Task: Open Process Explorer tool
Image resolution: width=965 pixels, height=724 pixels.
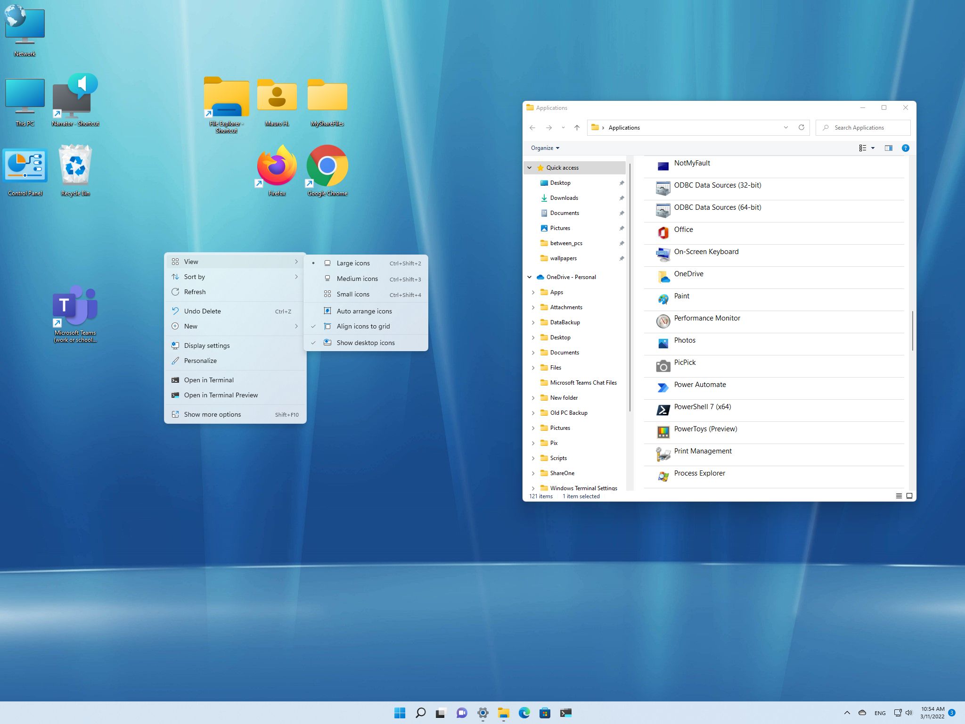Action: coord(699,473)
